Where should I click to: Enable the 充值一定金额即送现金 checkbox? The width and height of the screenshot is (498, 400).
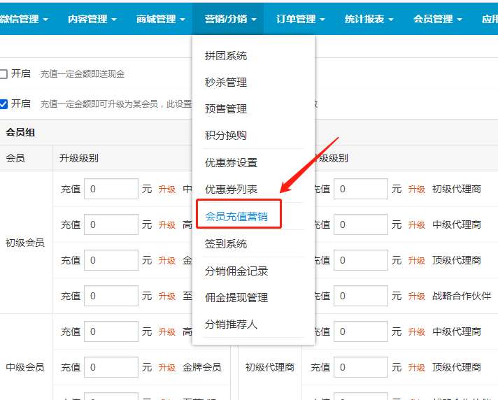3,74
